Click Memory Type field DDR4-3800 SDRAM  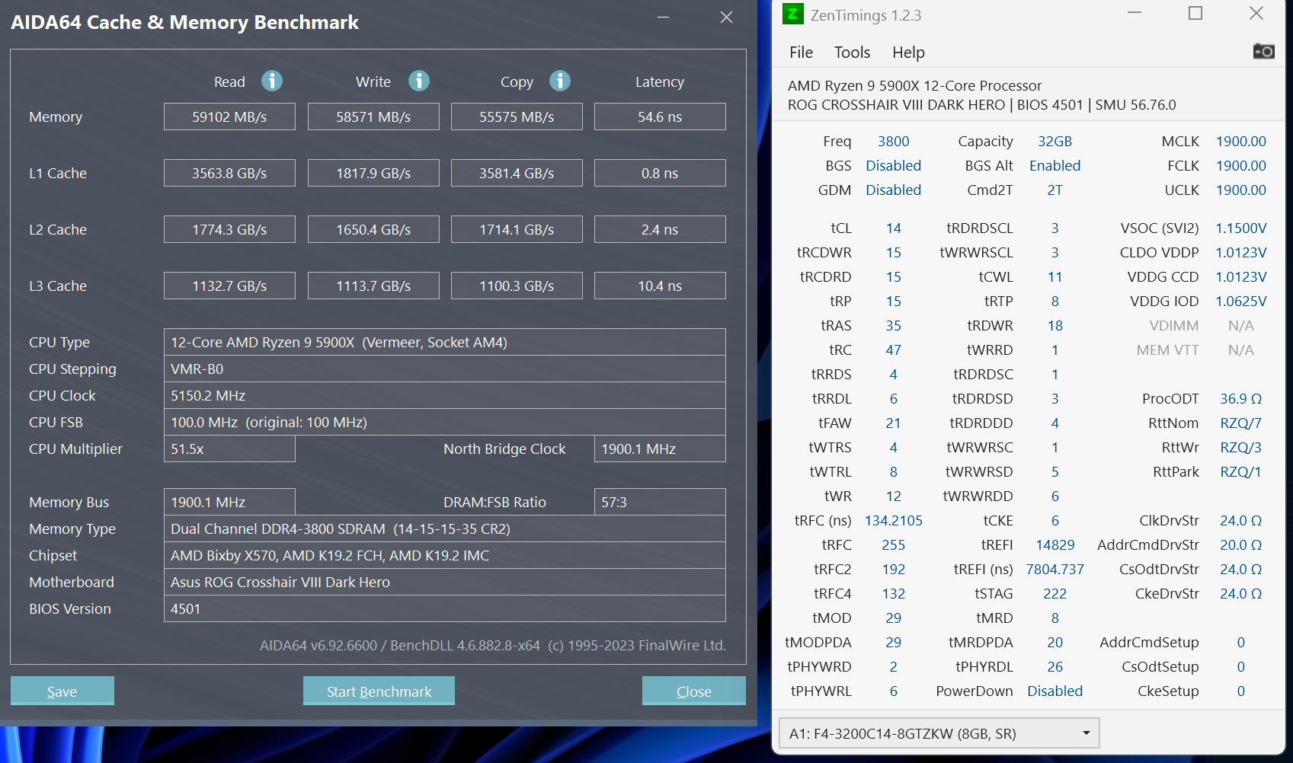(x=445, y=528)
